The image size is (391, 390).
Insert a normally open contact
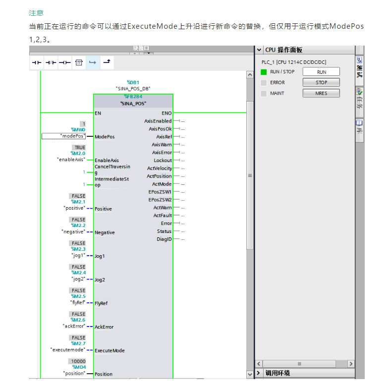[37, 63]
